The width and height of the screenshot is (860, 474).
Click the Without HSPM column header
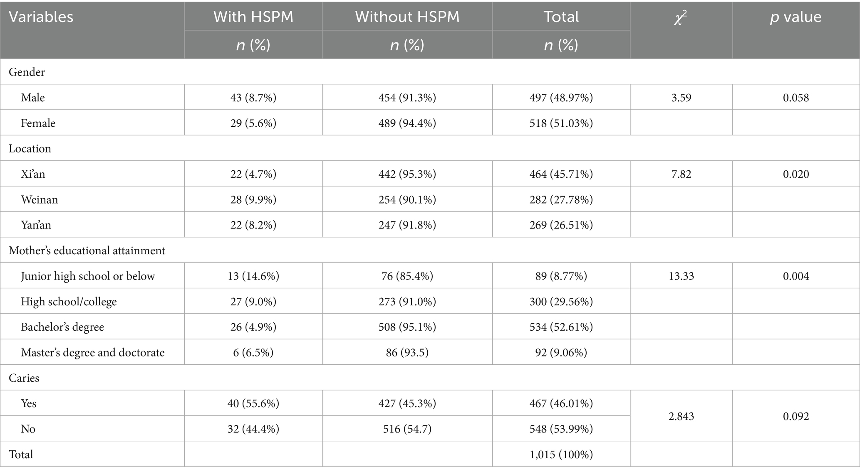tap(407, 17)
